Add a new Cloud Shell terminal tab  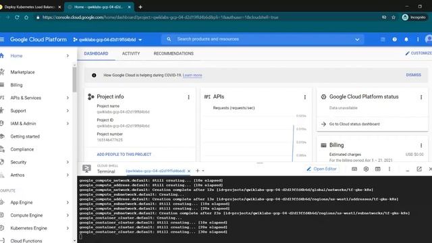coord(197,171)
